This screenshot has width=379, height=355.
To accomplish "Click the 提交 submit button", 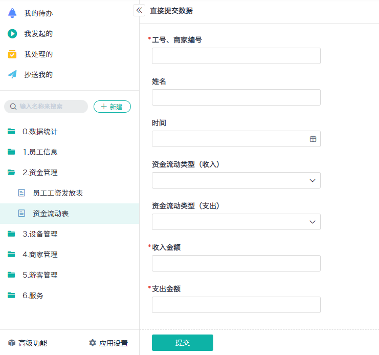I will pyautogui.click(x=183, y=343).
